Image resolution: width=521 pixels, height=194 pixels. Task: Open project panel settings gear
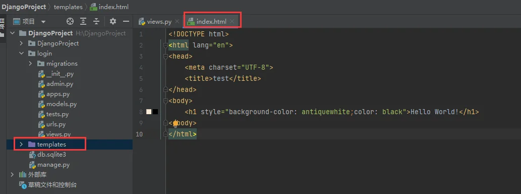coord(113,22)
